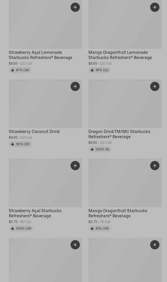This screenshot has width=167, height=282.
Task: Click 87% (24) rating badge
Action: [x=20, y=70]
